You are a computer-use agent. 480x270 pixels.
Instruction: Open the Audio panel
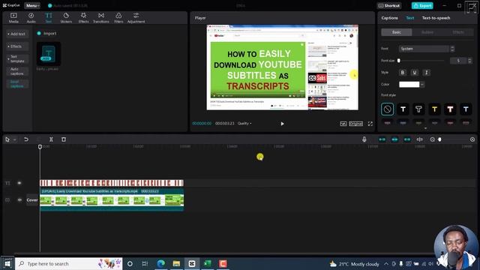click(31, 18)
